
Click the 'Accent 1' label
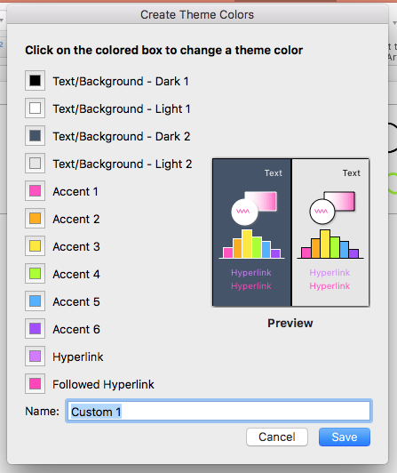pyautogui.click(x=75, y=191)
